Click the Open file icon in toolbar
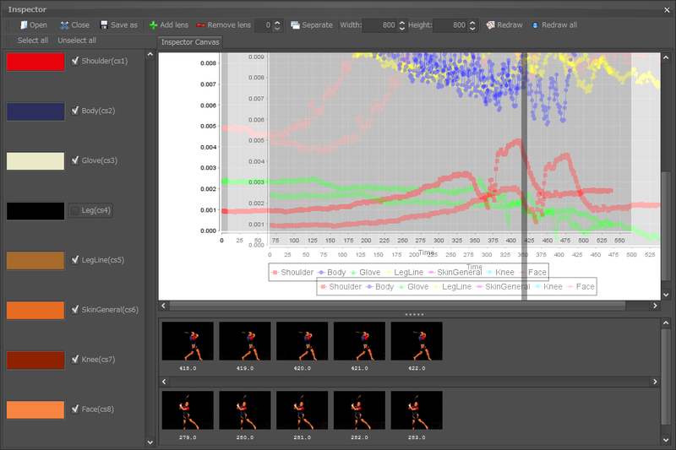This screenshot has height=450, width=676. 24,25
